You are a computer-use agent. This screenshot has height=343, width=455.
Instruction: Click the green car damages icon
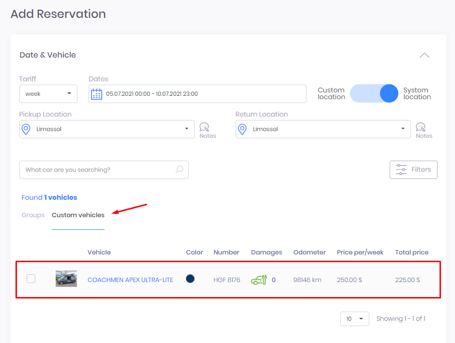259,280
